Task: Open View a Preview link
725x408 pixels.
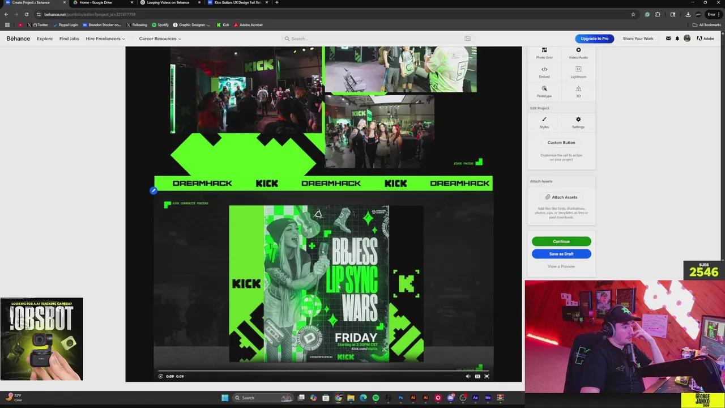Action: pyautogui.click(x=561, y=266)
